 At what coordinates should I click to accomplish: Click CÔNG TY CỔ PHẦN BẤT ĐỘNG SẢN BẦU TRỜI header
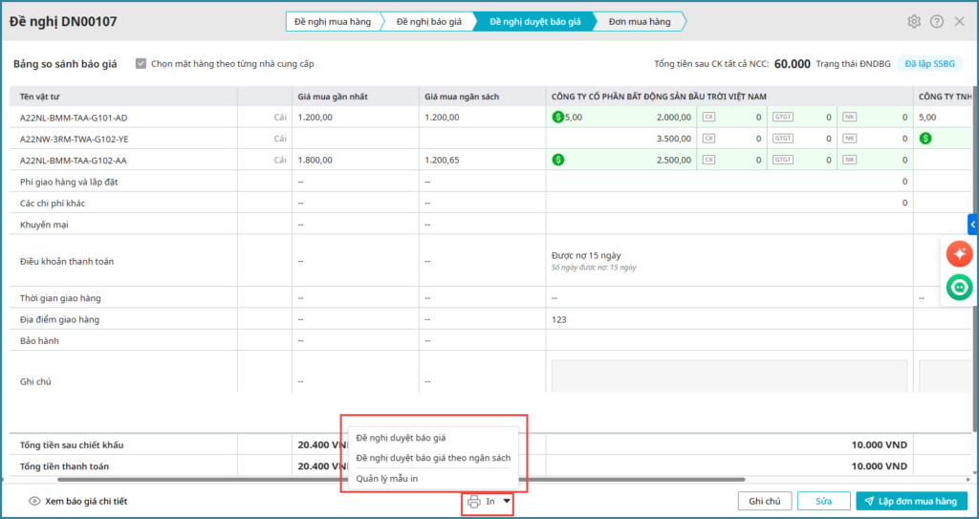[659, 97]
